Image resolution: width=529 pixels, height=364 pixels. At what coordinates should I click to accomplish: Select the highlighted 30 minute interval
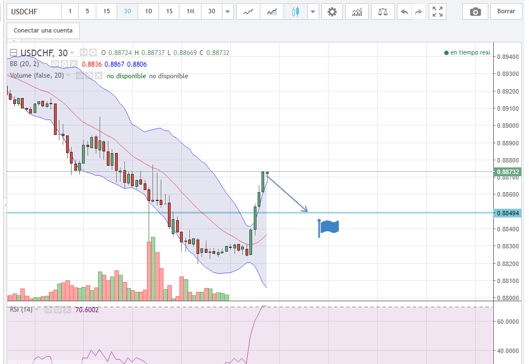pos(127,12)
